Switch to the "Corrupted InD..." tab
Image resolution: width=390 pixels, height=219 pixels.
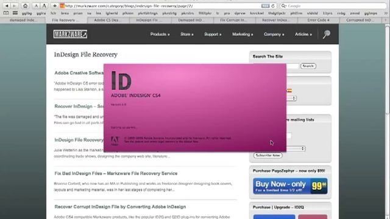361,20
